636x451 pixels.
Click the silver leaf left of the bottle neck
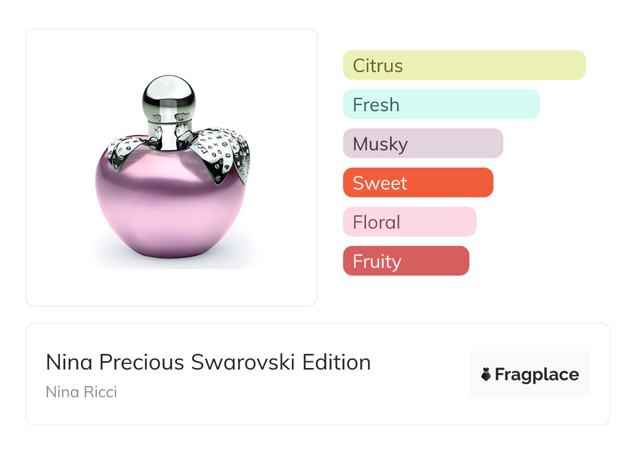124,152
